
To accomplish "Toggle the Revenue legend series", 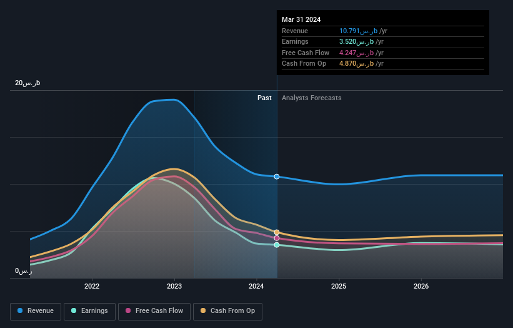I will coord(36,311).
